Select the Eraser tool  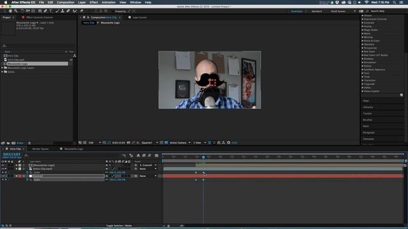pyautogui.click(x=68, y=11)
